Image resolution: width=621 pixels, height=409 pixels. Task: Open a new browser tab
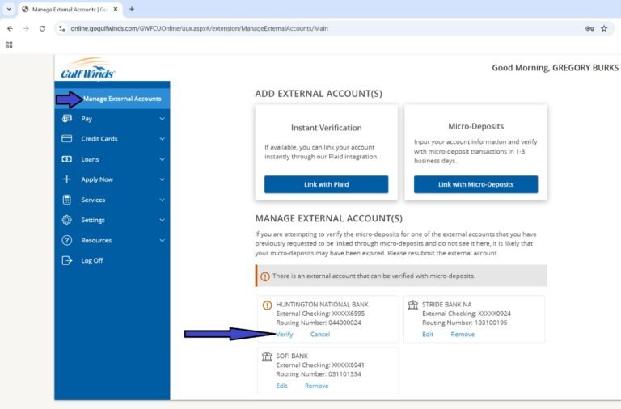[132, 9]
